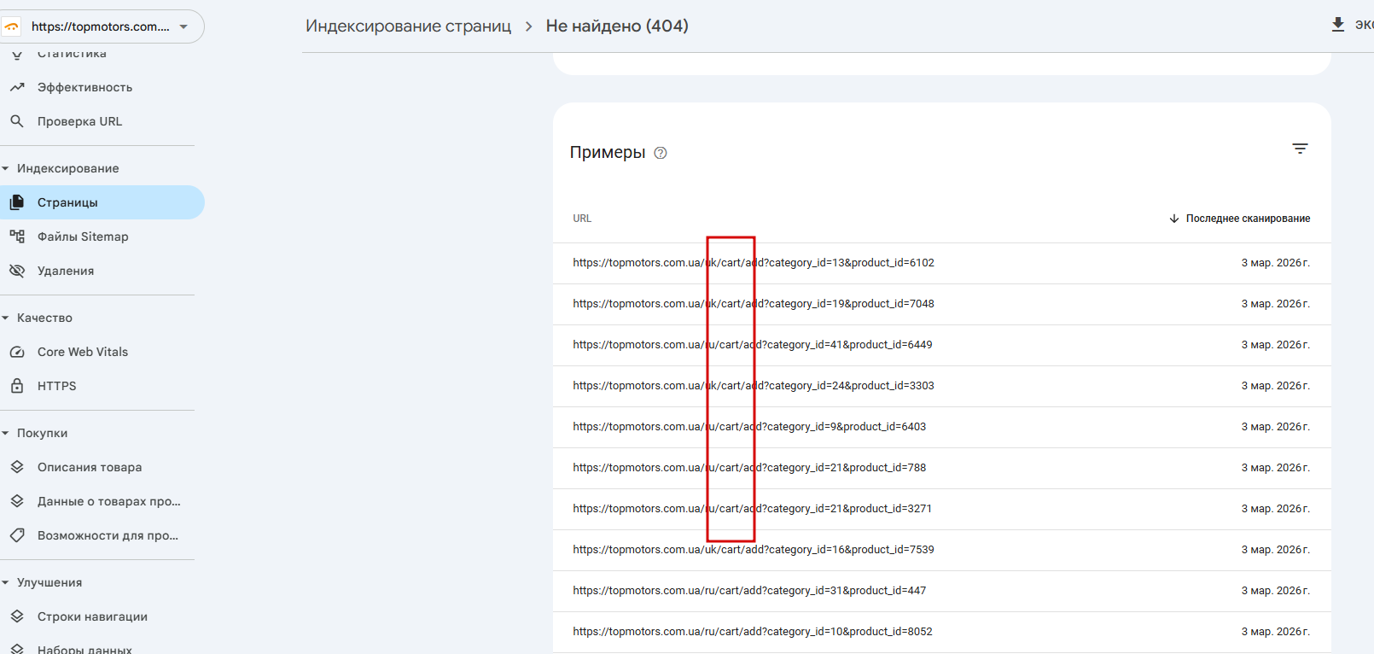1374x654 pixels.
Task: Open the filter icon in Примеры card
Action: point(1300,149)
